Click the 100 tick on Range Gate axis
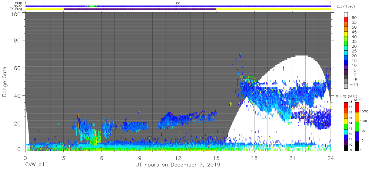372x171 pixels. (16, 14)
